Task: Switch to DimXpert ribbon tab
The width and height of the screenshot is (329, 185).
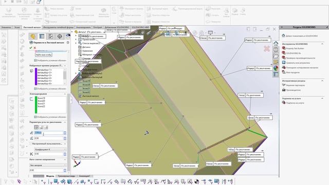Action: pyautogui.click(x=98, y=27)
